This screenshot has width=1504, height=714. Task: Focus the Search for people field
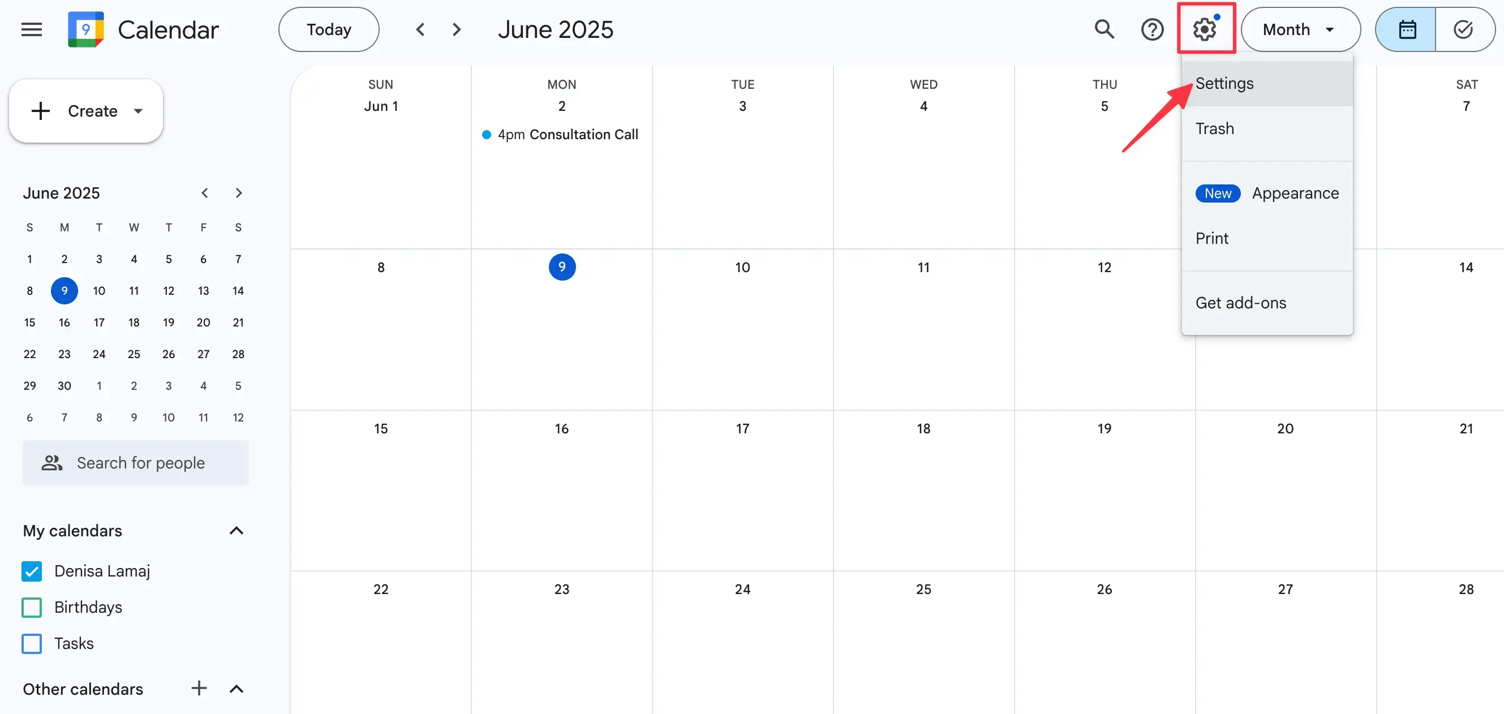[x=140, y=463]
